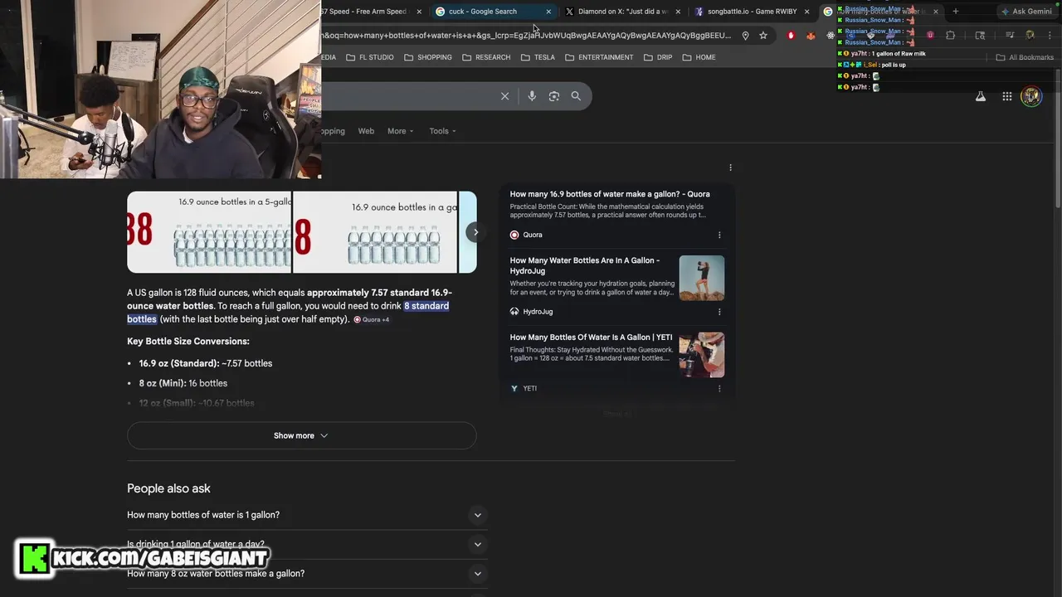Open the three-dot options beside the HydroJug result
1062x597 pixels.
coord(719,312)
